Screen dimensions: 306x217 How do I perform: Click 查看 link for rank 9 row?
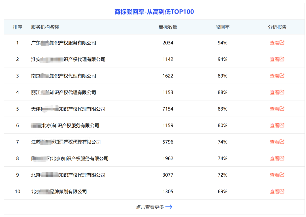(274, 175)
